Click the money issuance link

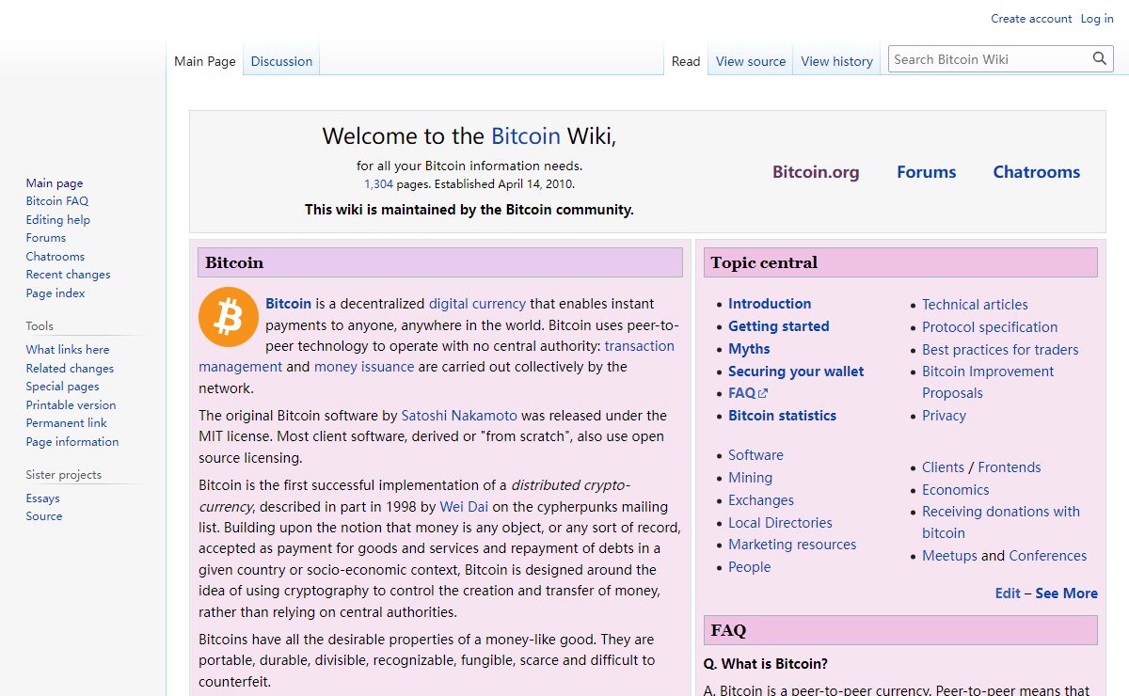[x=364, y=367]
